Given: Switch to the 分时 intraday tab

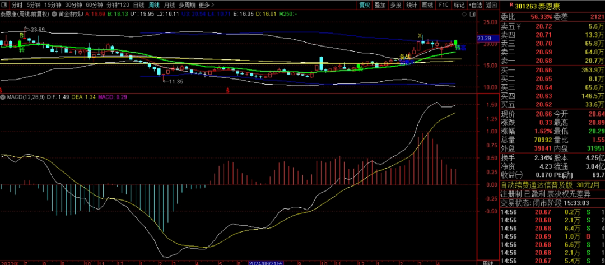Looking at the screenshot, I should (x=17, y=5).
